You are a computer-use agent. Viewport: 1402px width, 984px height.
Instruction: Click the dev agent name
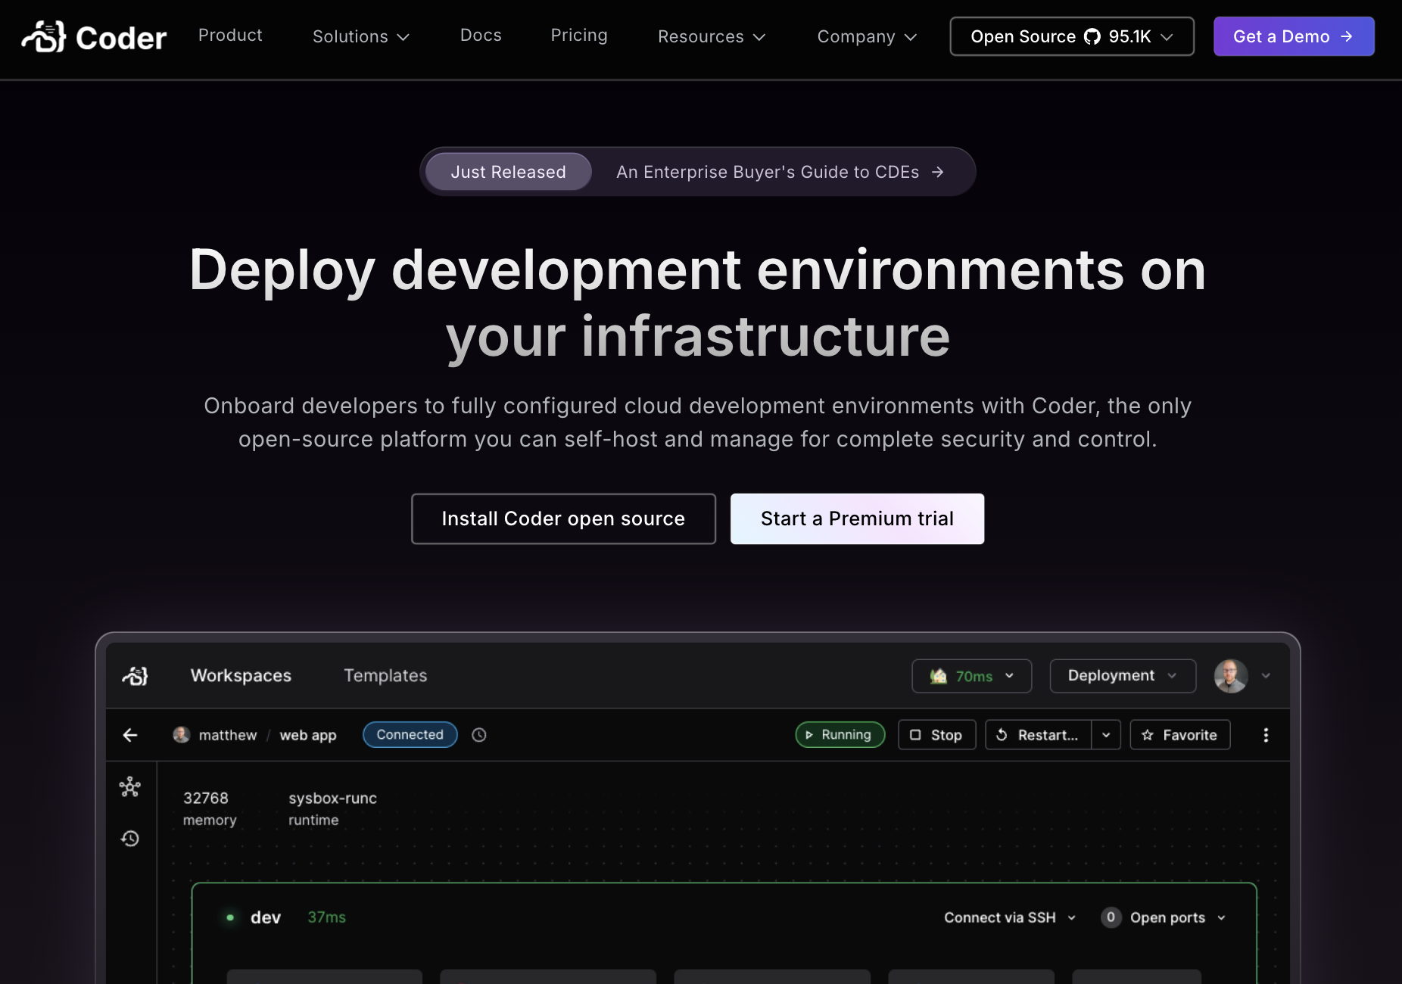coord(266,917)
